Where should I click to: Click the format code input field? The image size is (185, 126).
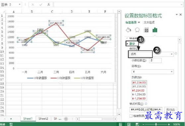146,109
